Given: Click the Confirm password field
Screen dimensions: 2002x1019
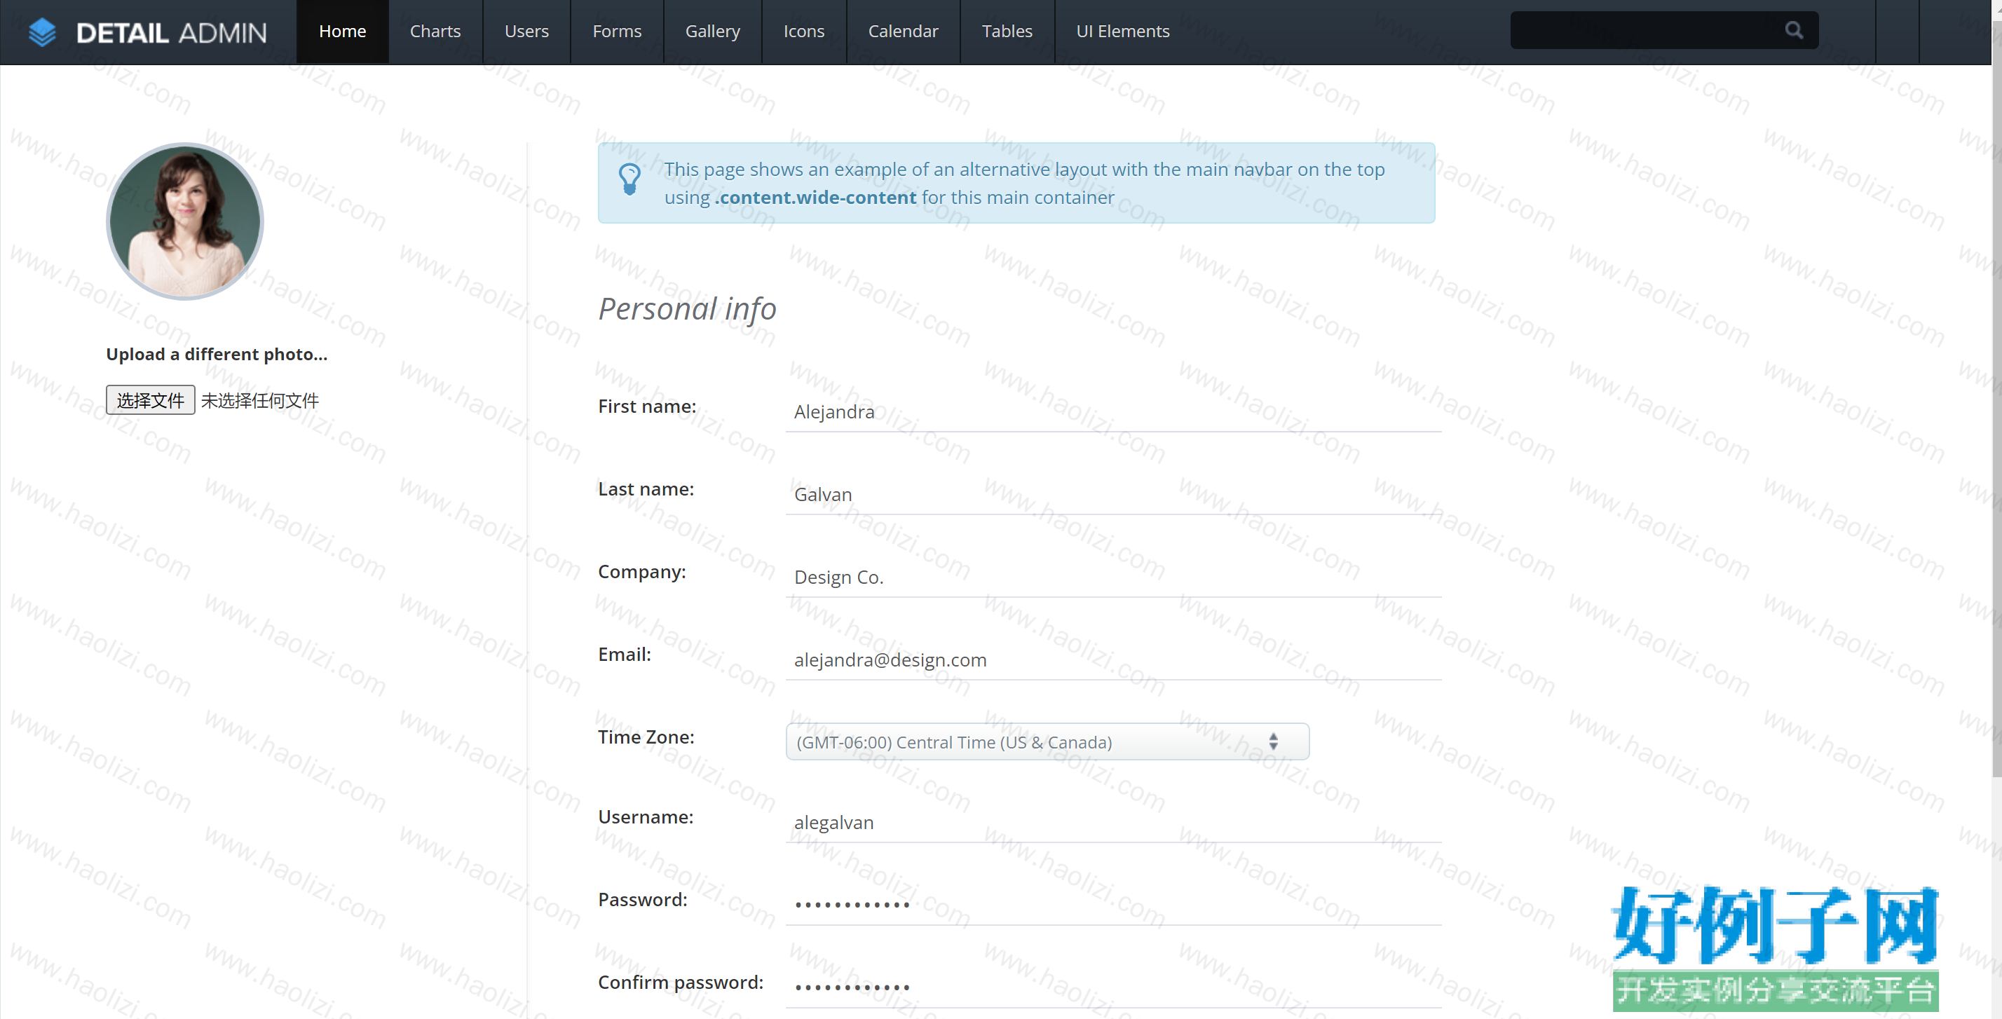Looking at the screenshot, I should [1113, 988].
